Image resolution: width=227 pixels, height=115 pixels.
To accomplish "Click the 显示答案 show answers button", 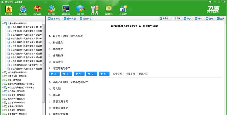I will pos(54,19).
